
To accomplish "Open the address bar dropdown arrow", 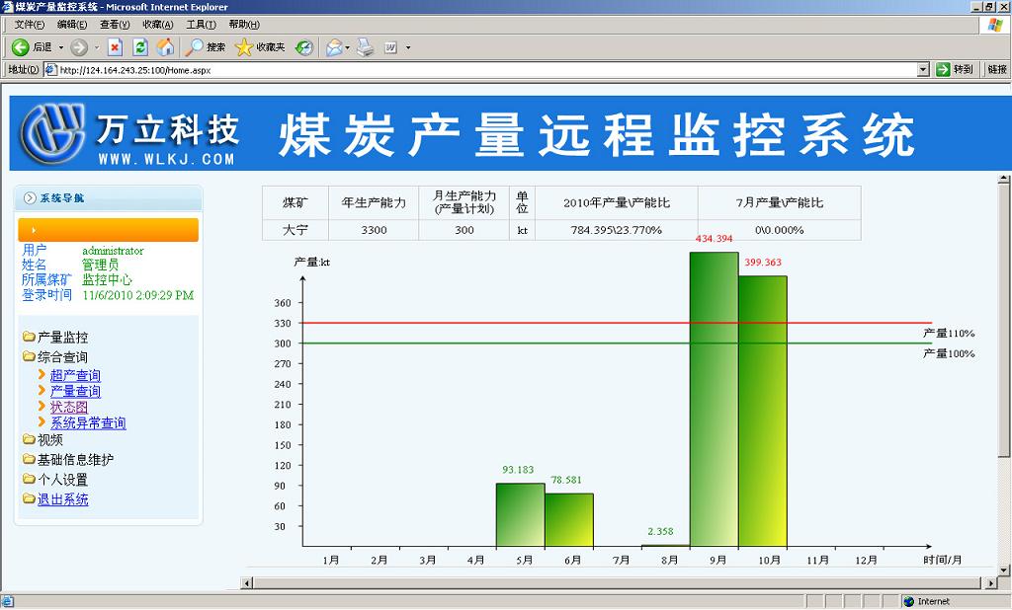I will pyautogui.click(x=923, y=69).
